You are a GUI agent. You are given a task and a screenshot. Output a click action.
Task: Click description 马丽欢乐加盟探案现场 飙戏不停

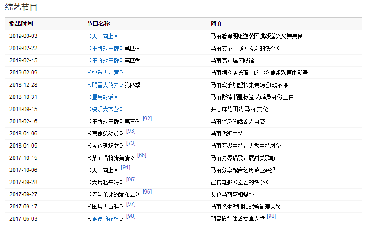(249, 85)
